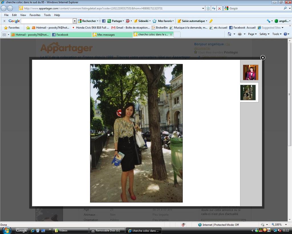Open the address bar history dropdown
This screenshot has height=234, width=292.
[203, 8]
